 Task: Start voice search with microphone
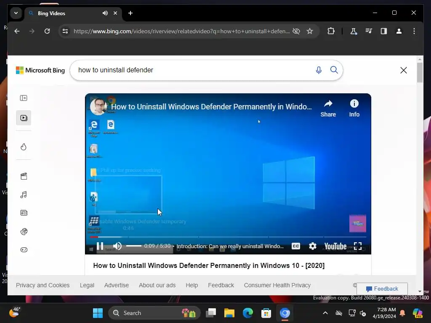pyautogui.click(x=319, y=70)
